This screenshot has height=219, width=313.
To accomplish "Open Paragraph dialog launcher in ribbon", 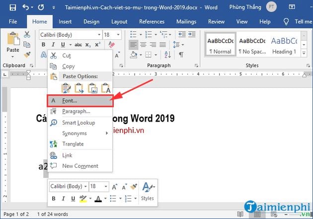I will coord(196,66).
